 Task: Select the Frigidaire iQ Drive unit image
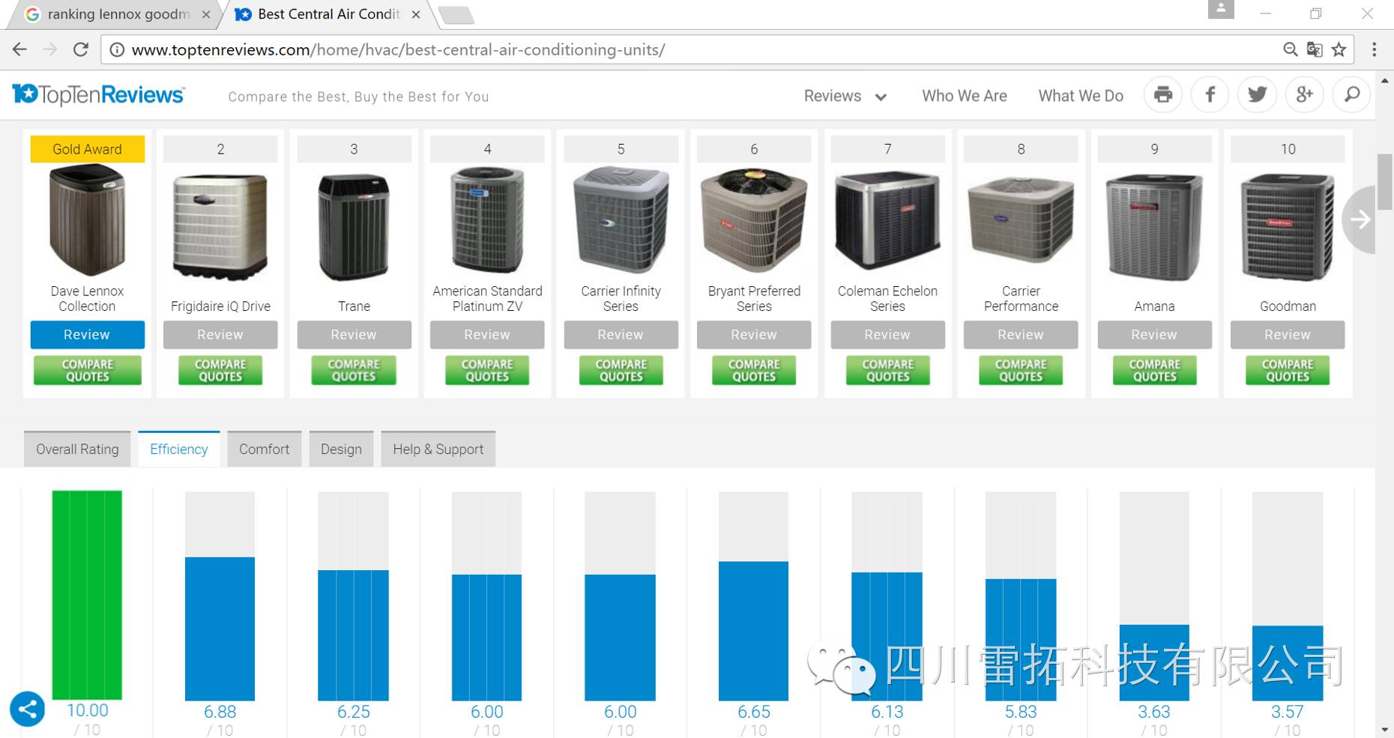(220, 226)
